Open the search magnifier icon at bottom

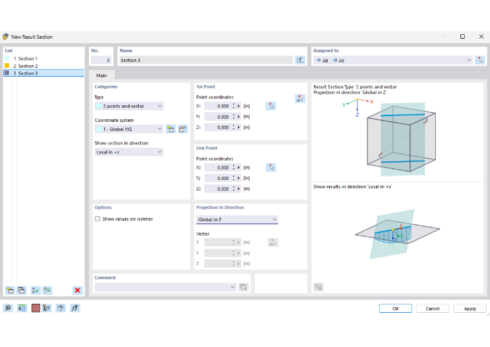pos(8,308)
